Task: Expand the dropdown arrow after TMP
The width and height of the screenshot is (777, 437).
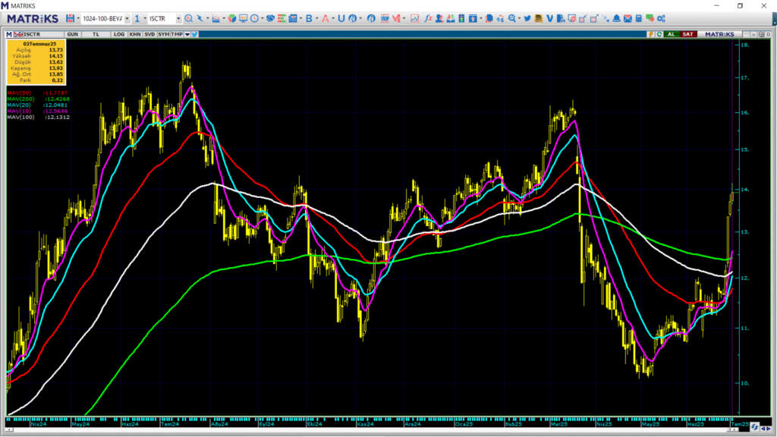Action: tap(187, 34)
